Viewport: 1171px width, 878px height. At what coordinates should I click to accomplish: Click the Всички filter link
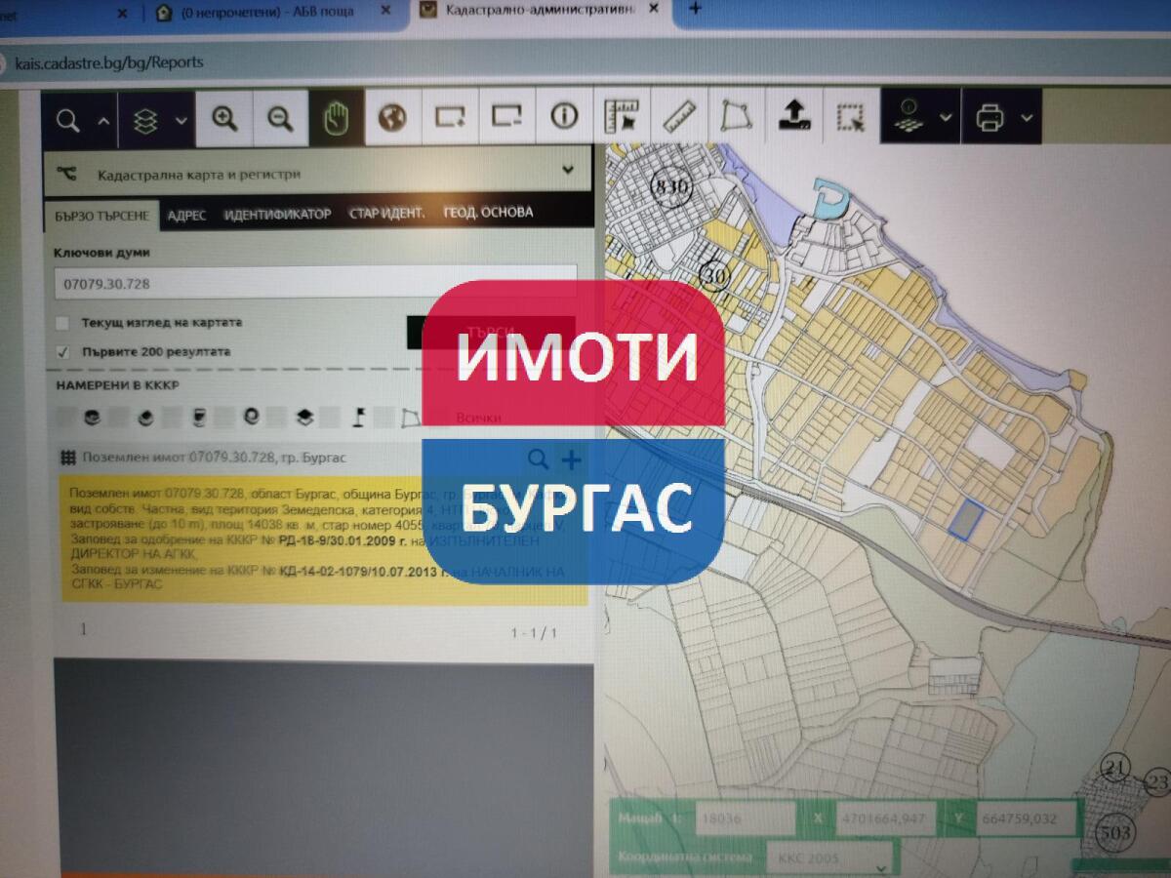[x=478, y=418]
